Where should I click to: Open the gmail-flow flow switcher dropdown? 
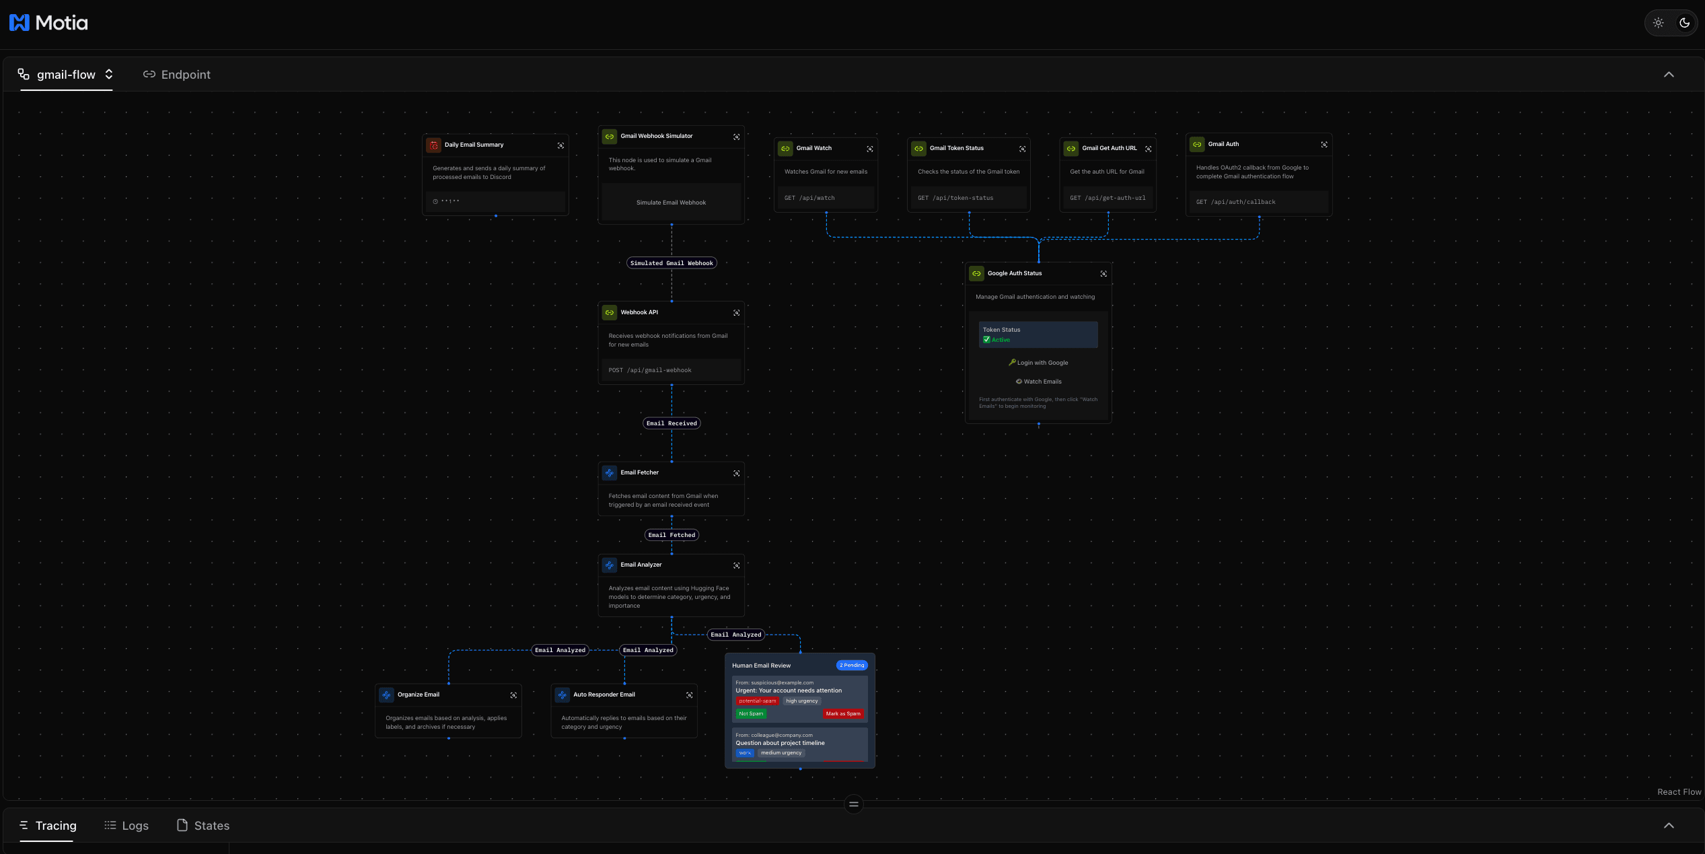[x=108, y=74]
